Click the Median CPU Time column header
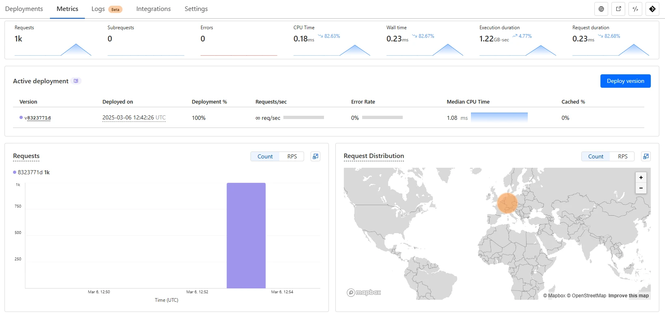Screen dimensions: 665x316 [468, 102]
